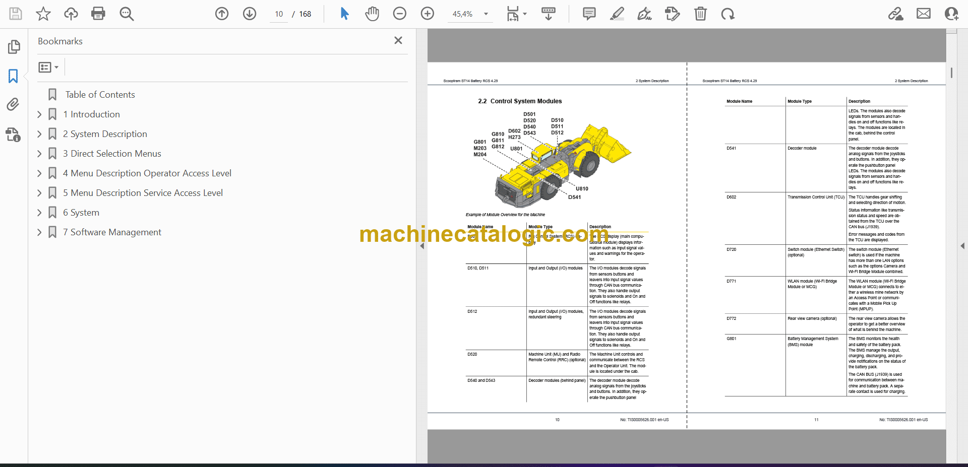Click the Print file icon

tap(98, 14)
